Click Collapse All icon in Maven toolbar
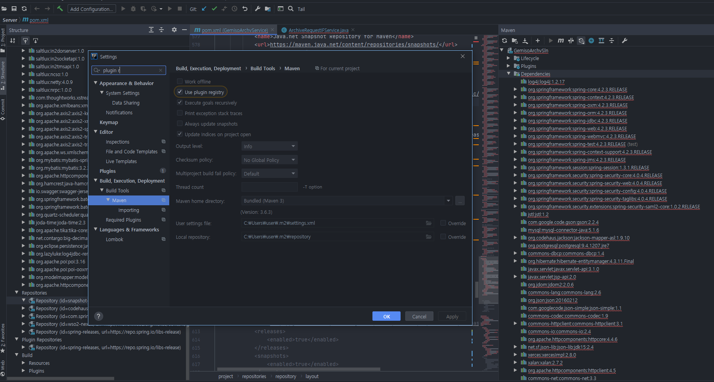This screenshot has height=382, width=714. click(x=612, y=41)
